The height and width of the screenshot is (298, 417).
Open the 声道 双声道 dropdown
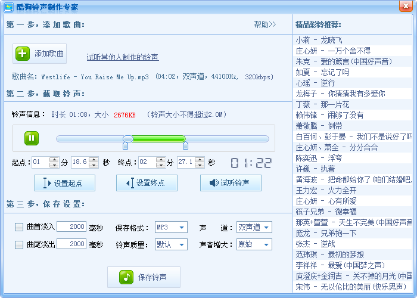tap(254, 227)
